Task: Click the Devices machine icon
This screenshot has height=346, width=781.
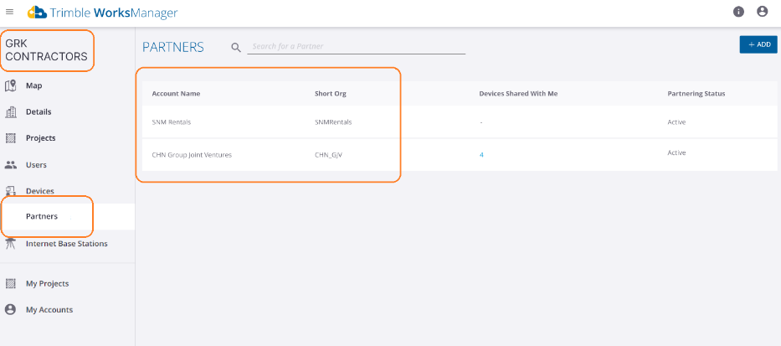Action: (x=10, y=190)
